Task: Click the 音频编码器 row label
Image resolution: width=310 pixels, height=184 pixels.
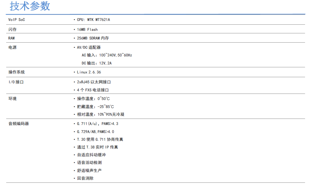Action: click(x=19, y=124)
